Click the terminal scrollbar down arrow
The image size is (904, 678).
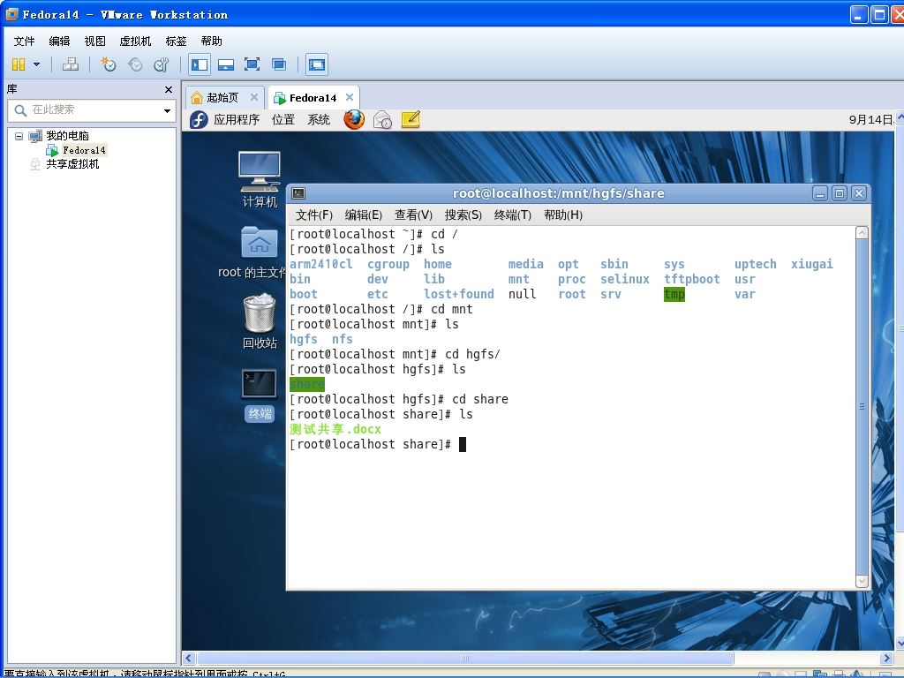(862, 581)
